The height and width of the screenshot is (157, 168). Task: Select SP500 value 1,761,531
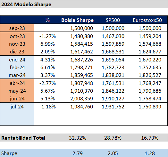click(113, 83)
